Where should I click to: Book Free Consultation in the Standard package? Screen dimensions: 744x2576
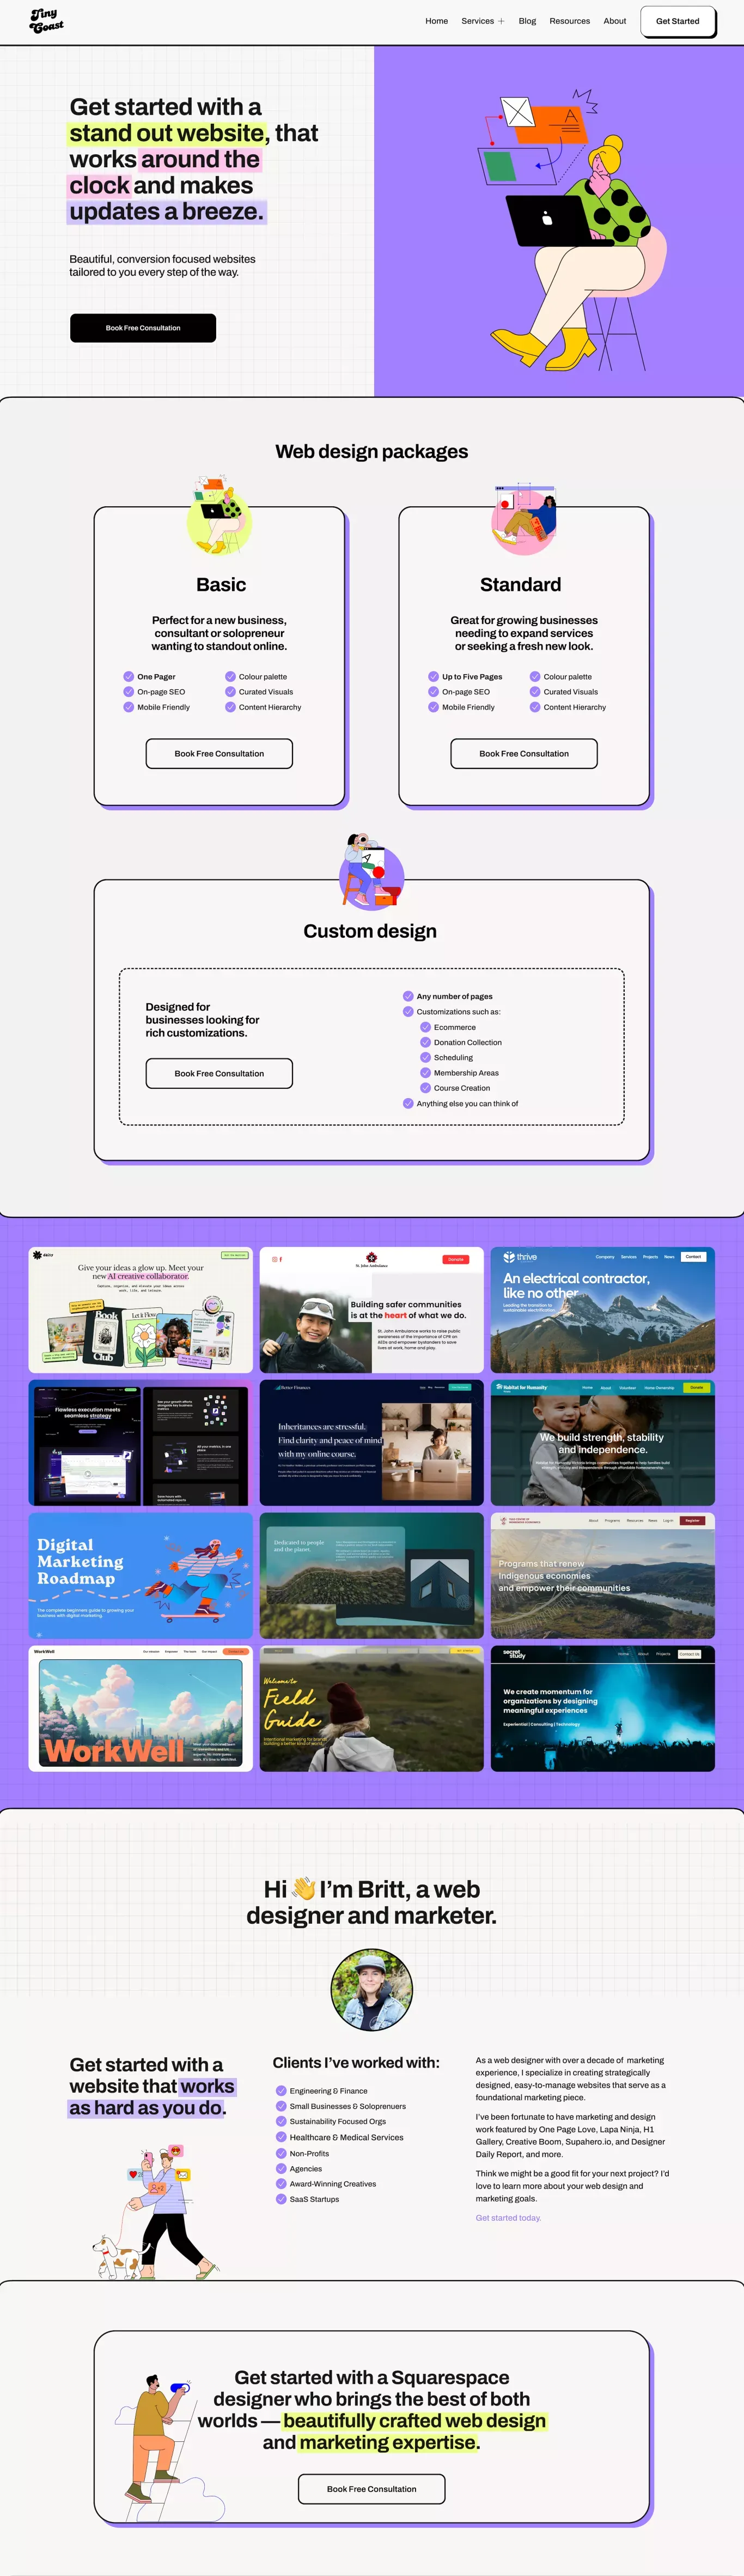point(524,753)
